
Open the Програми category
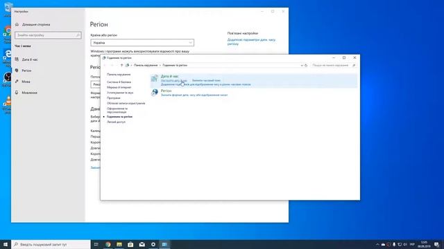(x=114, y=98)
